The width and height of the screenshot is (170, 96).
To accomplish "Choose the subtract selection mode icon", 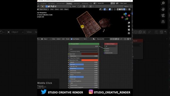I will (x=51, y=6).
